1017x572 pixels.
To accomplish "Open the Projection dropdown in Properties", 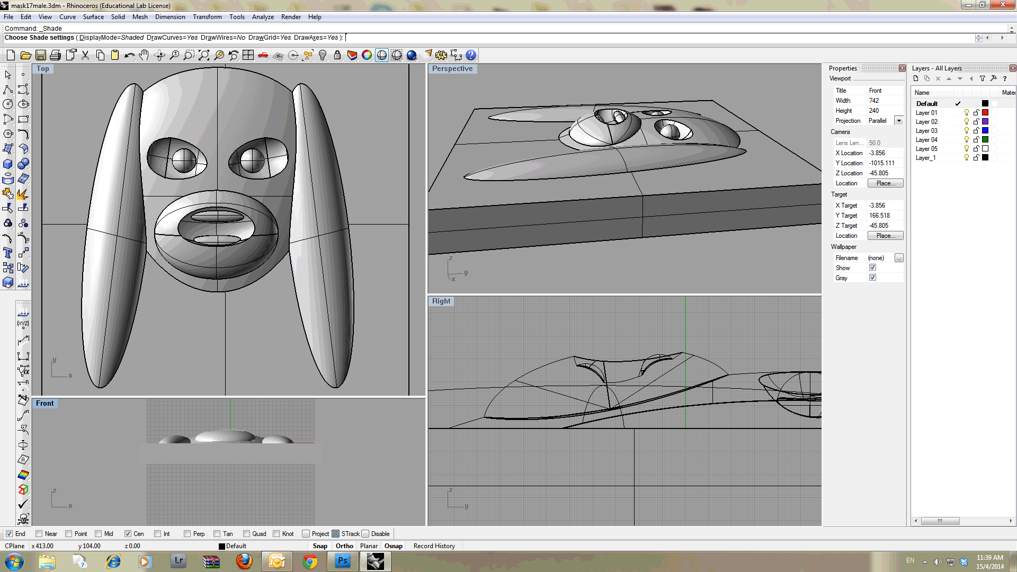I will point(899,120).
